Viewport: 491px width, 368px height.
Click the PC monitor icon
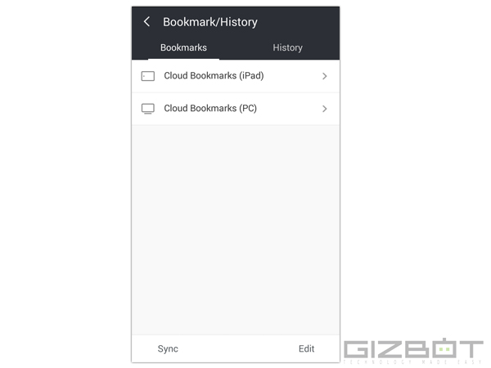click(x=147, y=109)
